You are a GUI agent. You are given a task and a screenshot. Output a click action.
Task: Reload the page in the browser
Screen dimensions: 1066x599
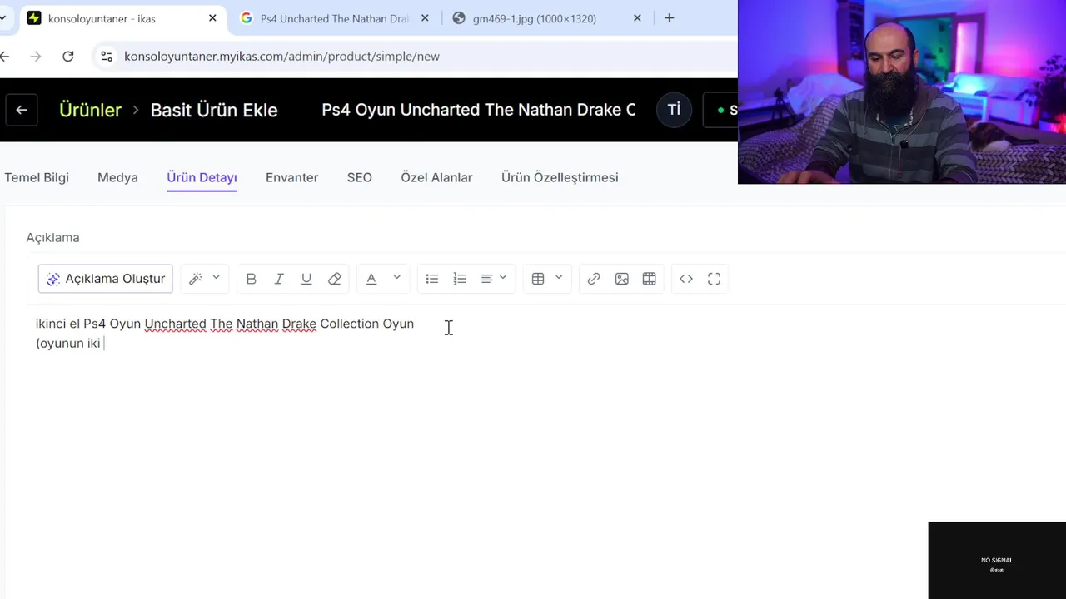68,56
